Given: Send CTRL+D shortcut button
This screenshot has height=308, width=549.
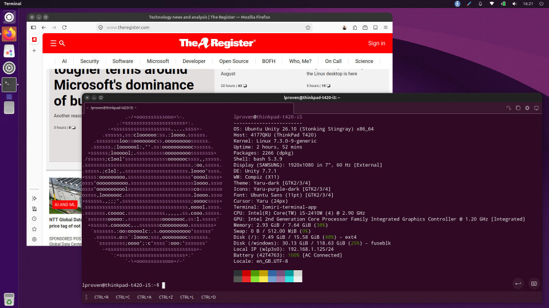Looking at the screenshot, I should (x=208, y=297).
